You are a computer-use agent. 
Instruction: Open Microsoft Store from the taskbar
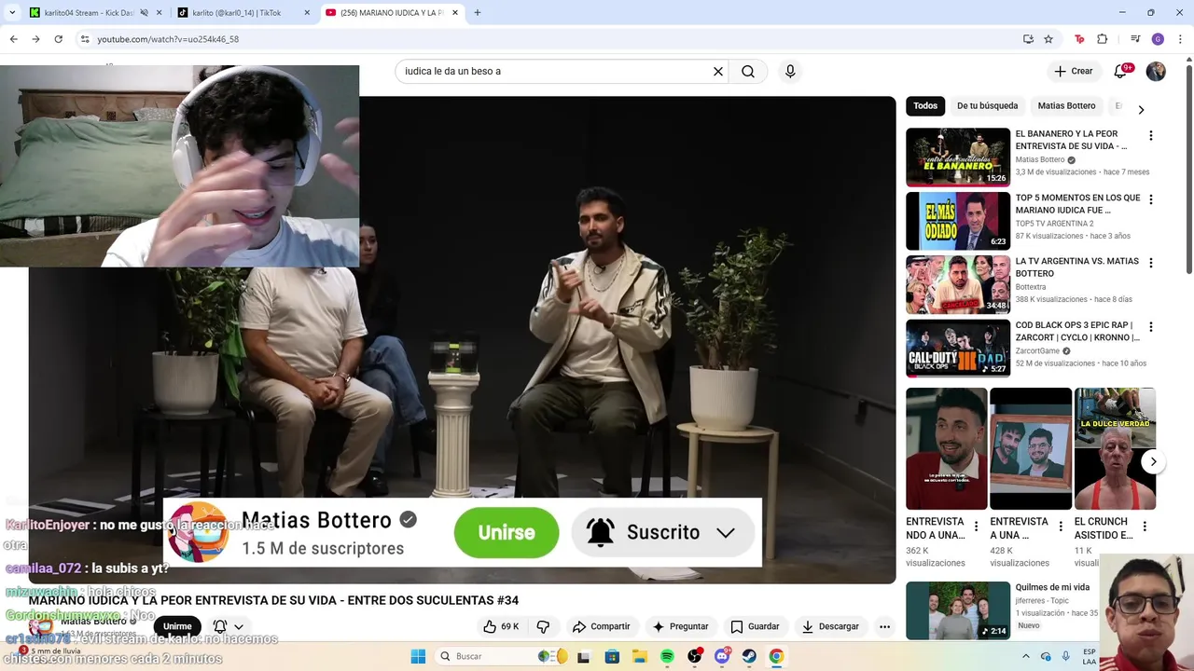[612, 656]
